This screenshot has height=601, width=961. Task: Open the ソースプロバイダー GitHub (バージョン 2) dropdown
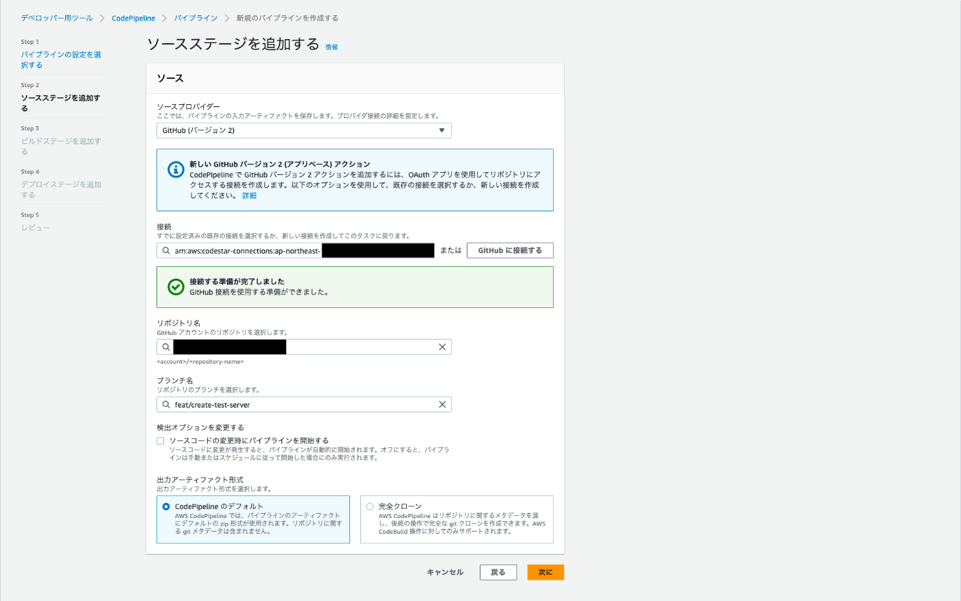click(x=303, y=130)
